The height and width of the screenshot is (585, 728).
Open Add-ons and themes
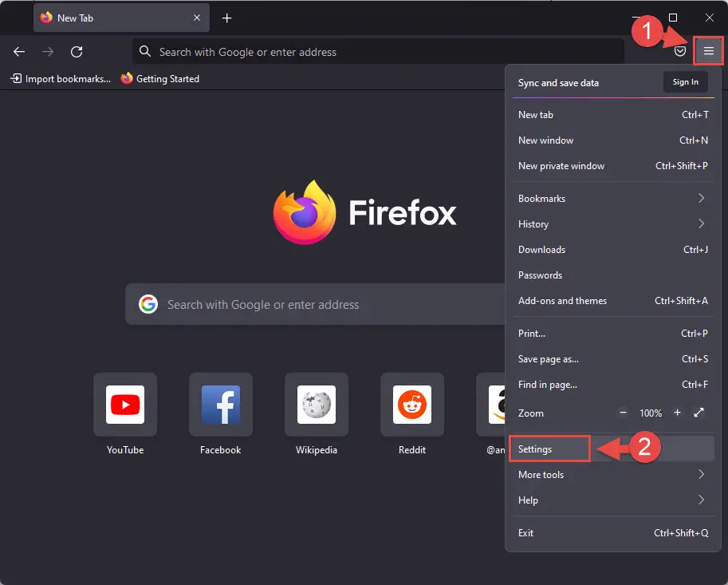tap(613, 301)
